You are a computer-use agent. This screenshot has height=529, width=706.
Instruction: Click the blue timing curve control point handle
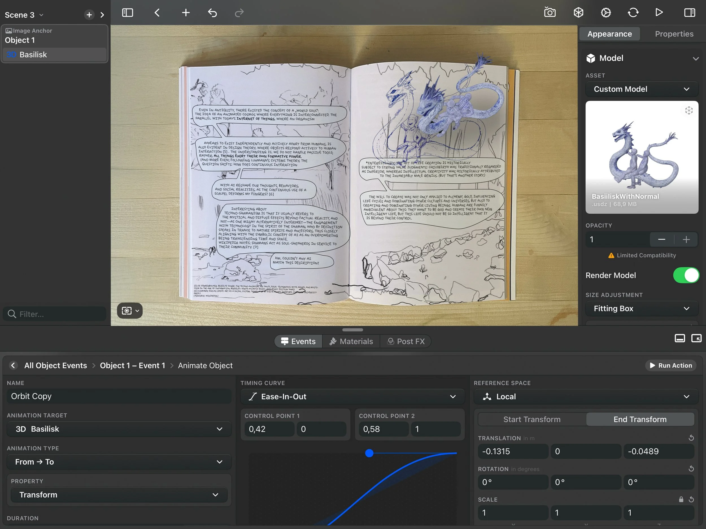pyautogui.click(x=369, y=453)
